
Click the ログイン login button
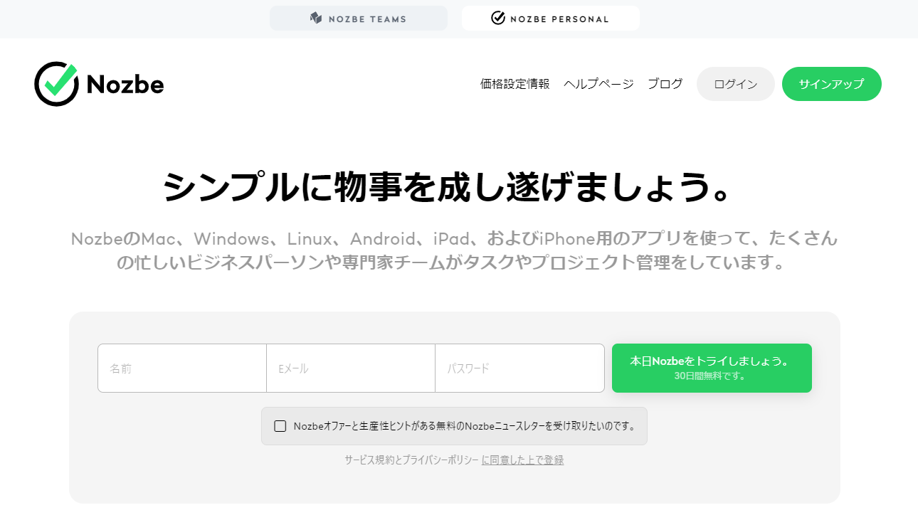[x=735, y=83]
